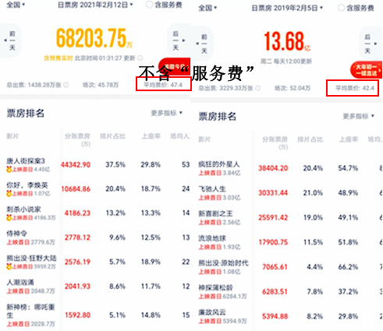Click info icon beside 总出票 1438.28万张
The height and width of the screenshot is (331, 383).
(x=66, y=85)
